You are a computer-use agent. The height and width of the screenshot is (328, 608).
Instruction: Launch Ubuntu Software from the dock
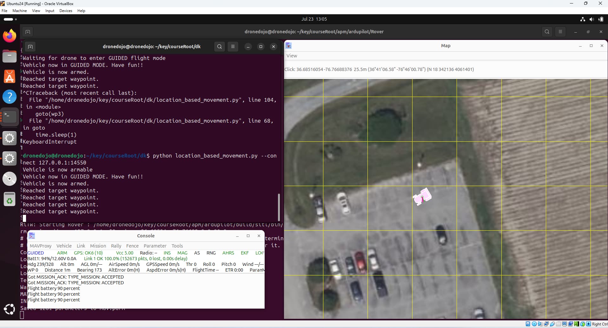(x=10, y=77)
